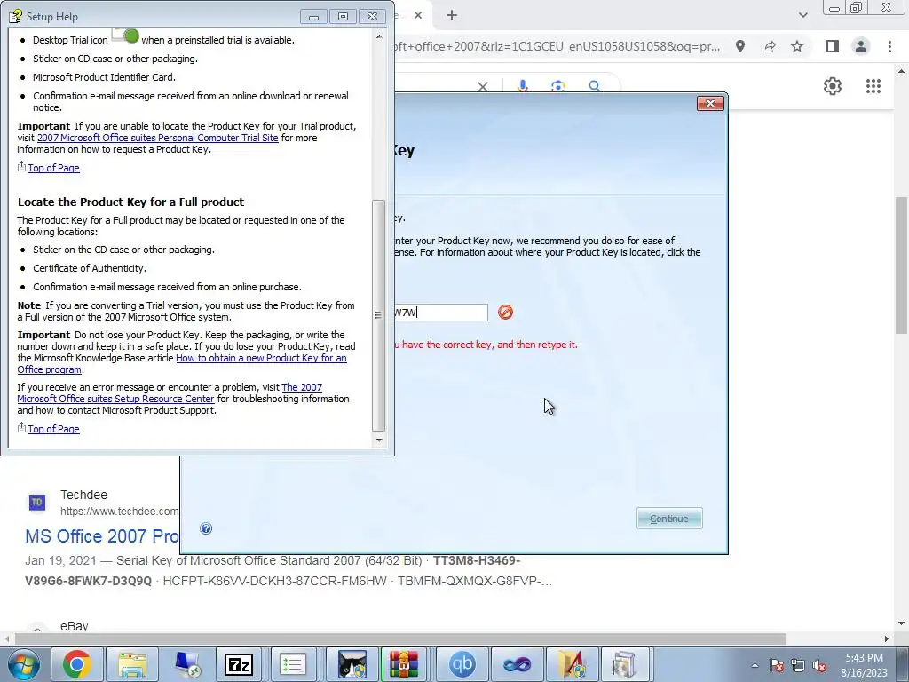909x682 pixels.
Task: Open a new Chrome tab
Action: (452, 16)
